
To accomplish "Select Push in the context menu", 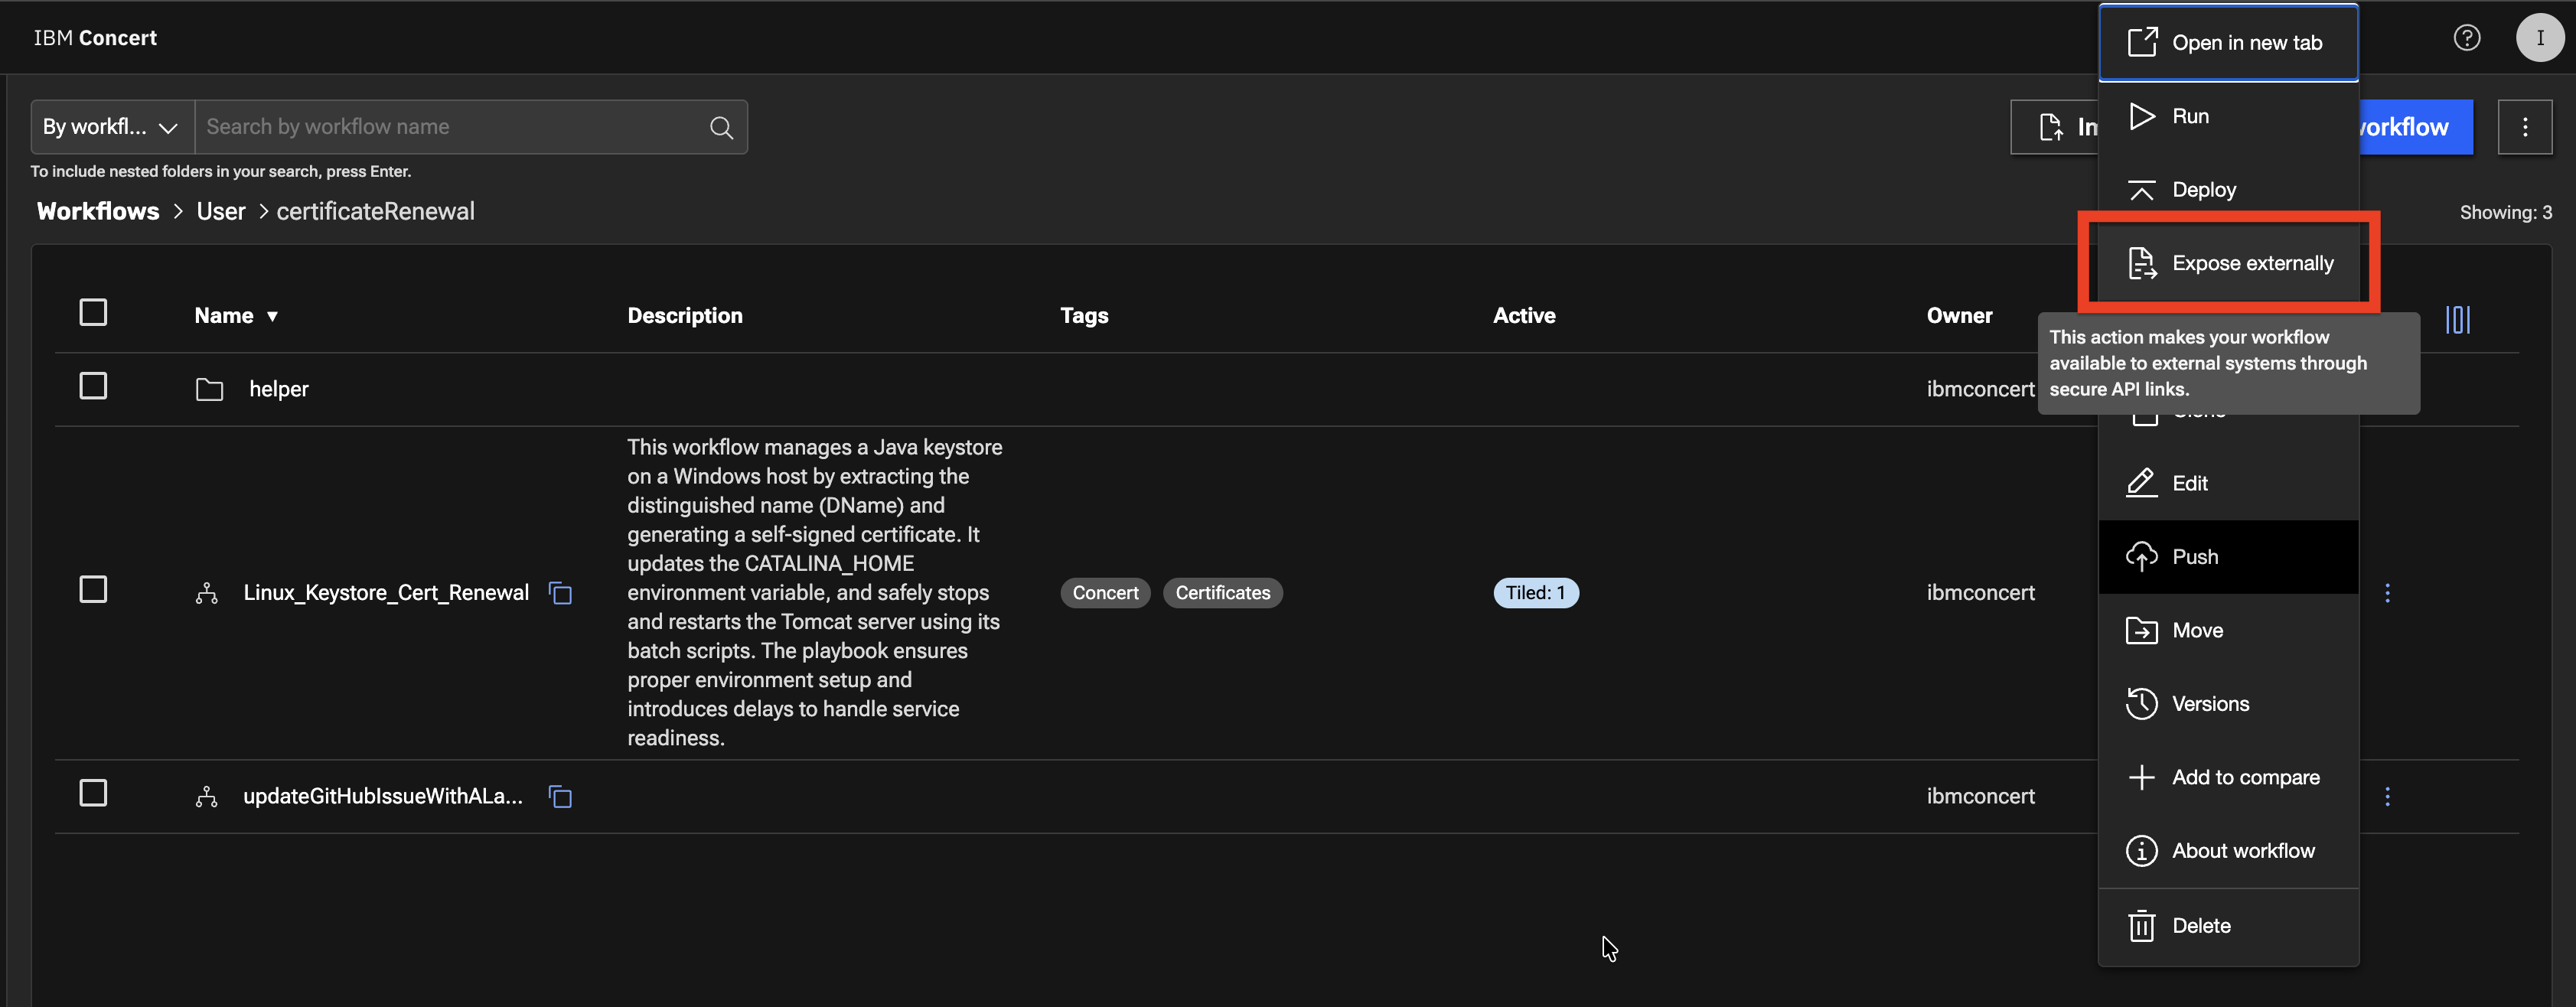I will [x=2194, y=557].
